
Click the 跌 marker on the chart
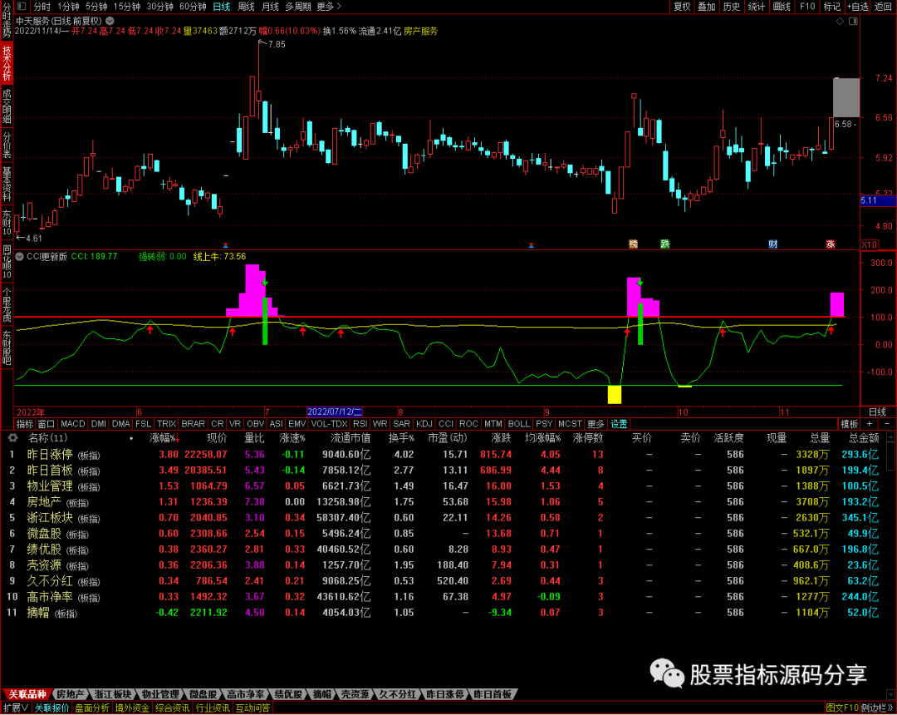coord(664,244)
